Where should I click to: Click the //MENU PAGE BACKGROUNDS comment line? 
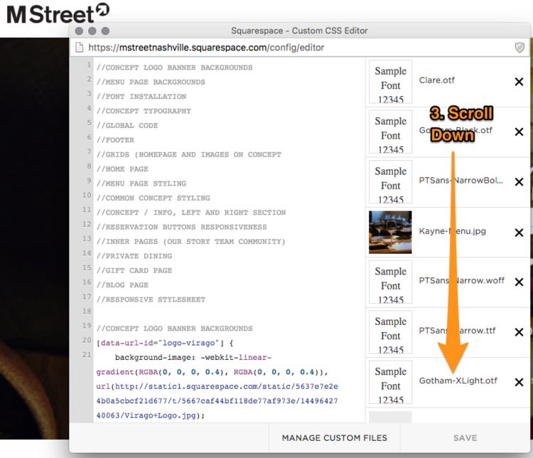[151, 82]
